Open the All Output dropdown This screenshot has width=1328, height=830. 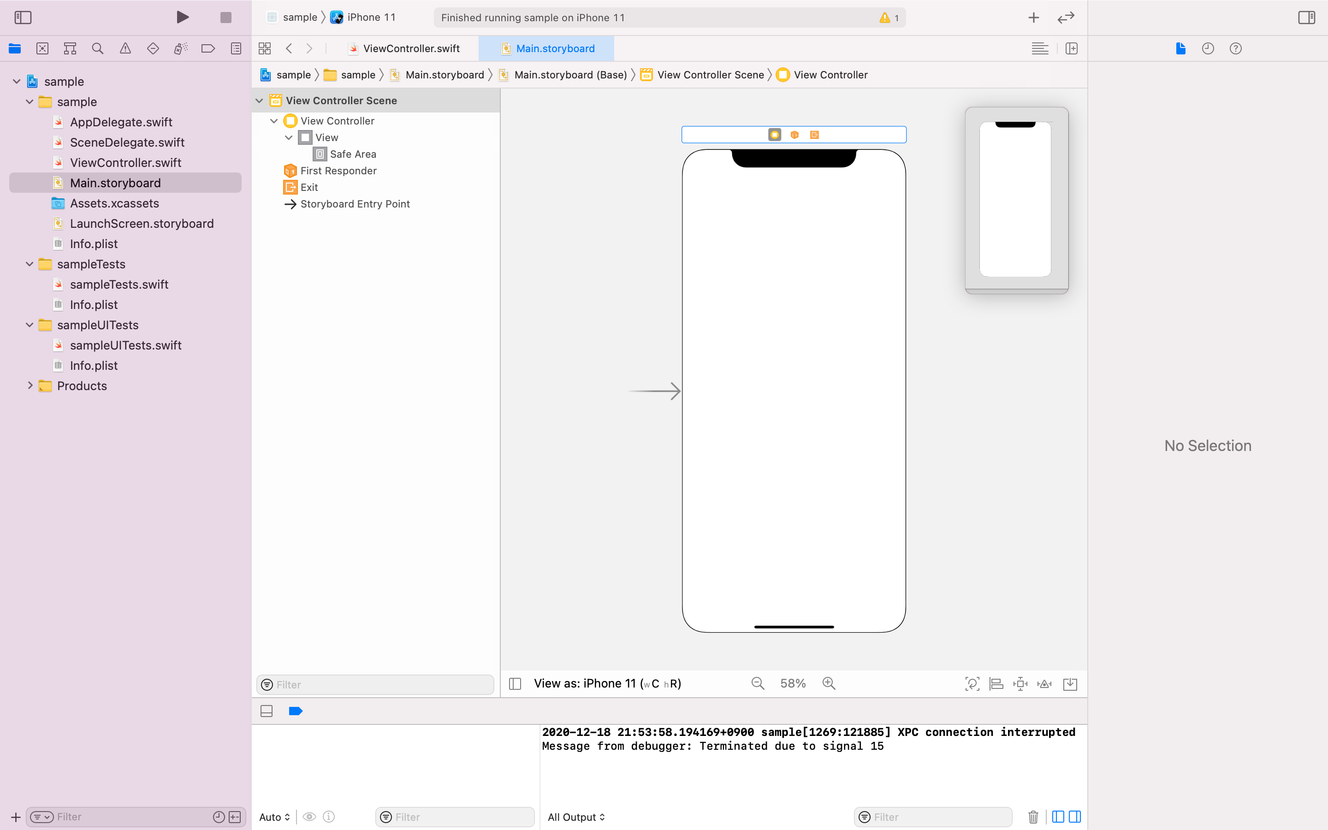[576, 817]
